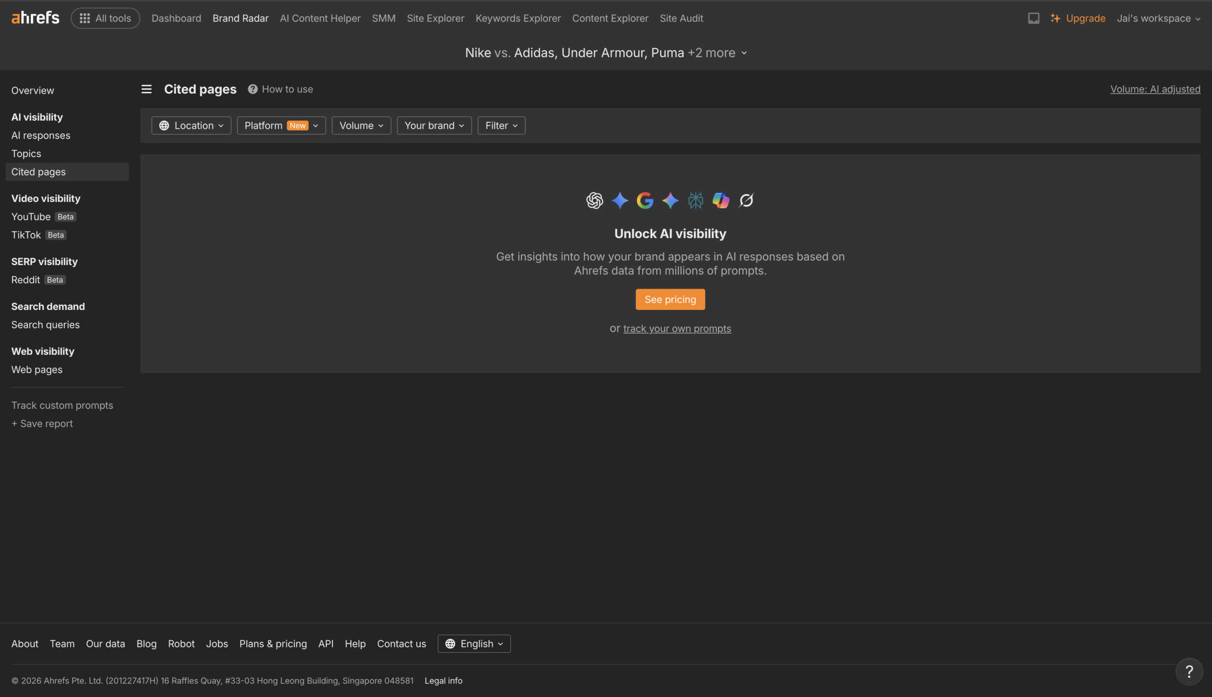Expand the Filter dropdown
Viewport: 1212px width, 697px height.
point(501,125)
